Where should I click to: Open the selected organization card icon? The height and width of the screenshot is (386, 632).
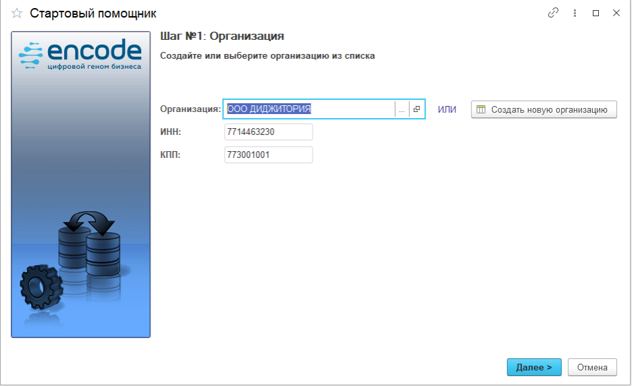point(417,109)
